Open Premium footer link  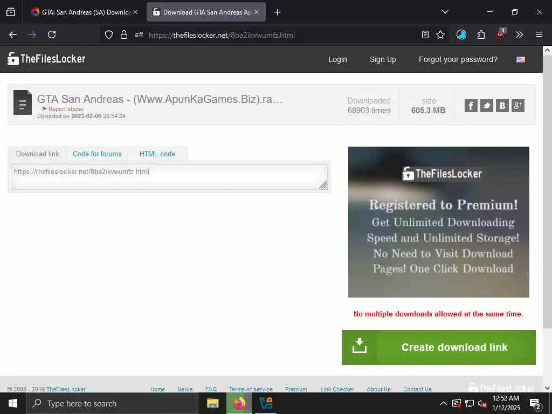(296, 389)
